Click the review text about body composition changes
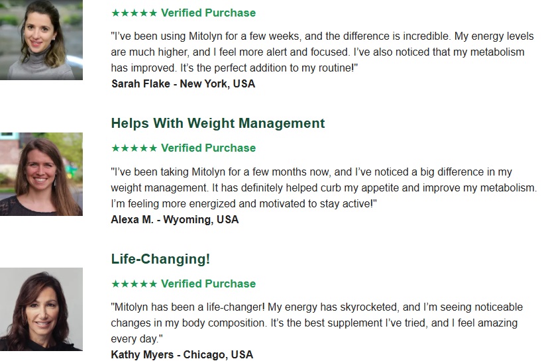 317,323
